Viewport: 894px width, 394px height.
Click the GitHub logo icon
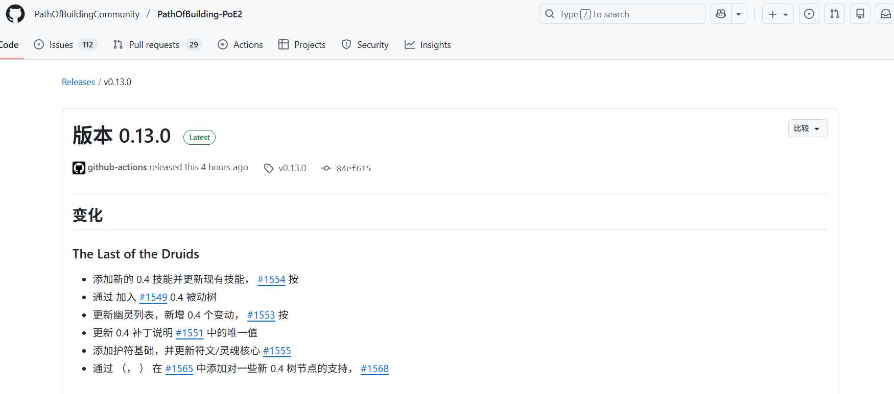[15, 14]
